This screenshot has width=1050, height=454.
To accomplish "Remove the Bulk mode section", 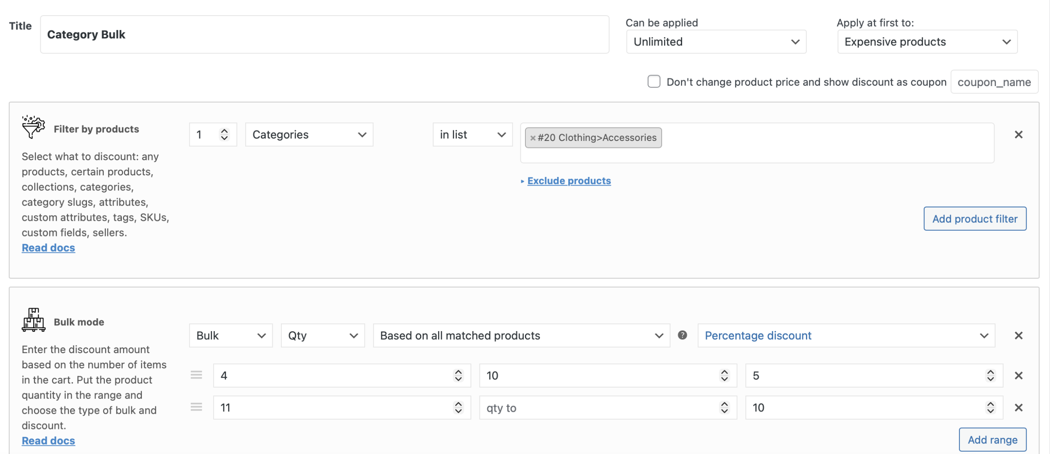I will pyautogui.click(x=1018, y=336).
